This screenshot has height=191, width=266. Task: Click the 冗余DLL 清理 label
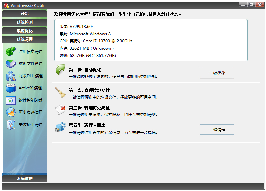point(31,76)
